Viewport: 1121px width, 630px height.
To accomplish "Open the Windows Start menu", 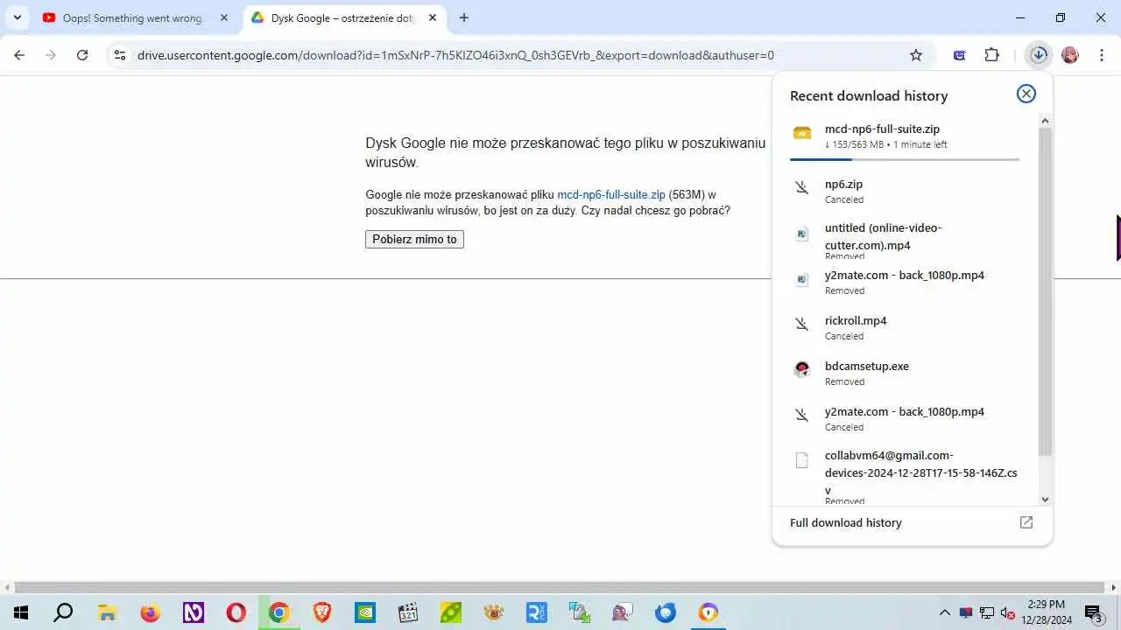I will [x=21, y=612].
